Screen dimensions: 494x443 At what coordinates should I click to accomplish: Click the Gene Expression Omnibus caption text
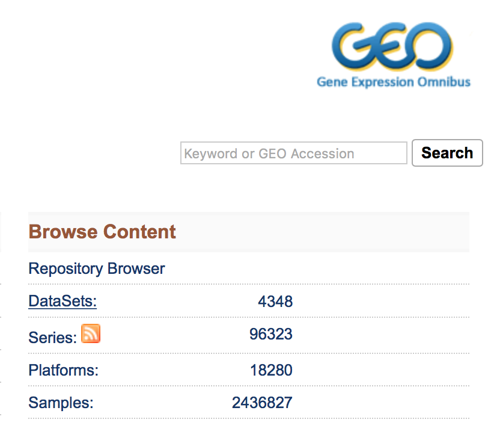(393, 82)
